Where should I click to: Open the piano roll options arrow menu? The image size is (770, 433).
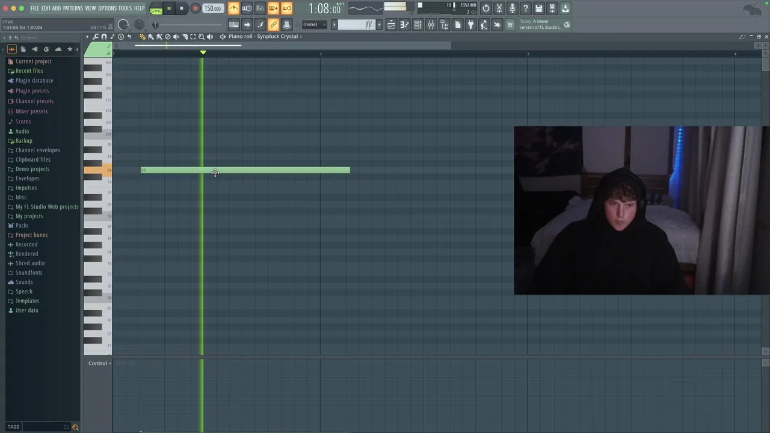click(x=87, y=37)
